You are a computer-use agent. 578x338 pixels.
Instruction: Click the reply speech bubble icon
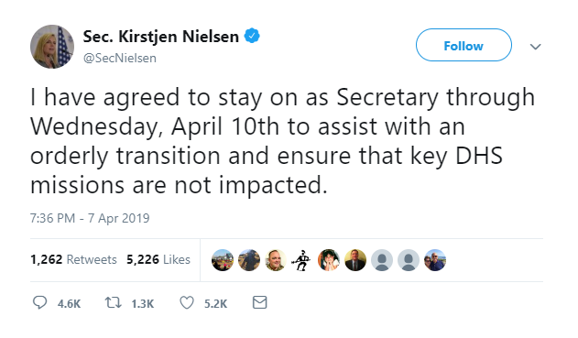[x=39, y=302]
